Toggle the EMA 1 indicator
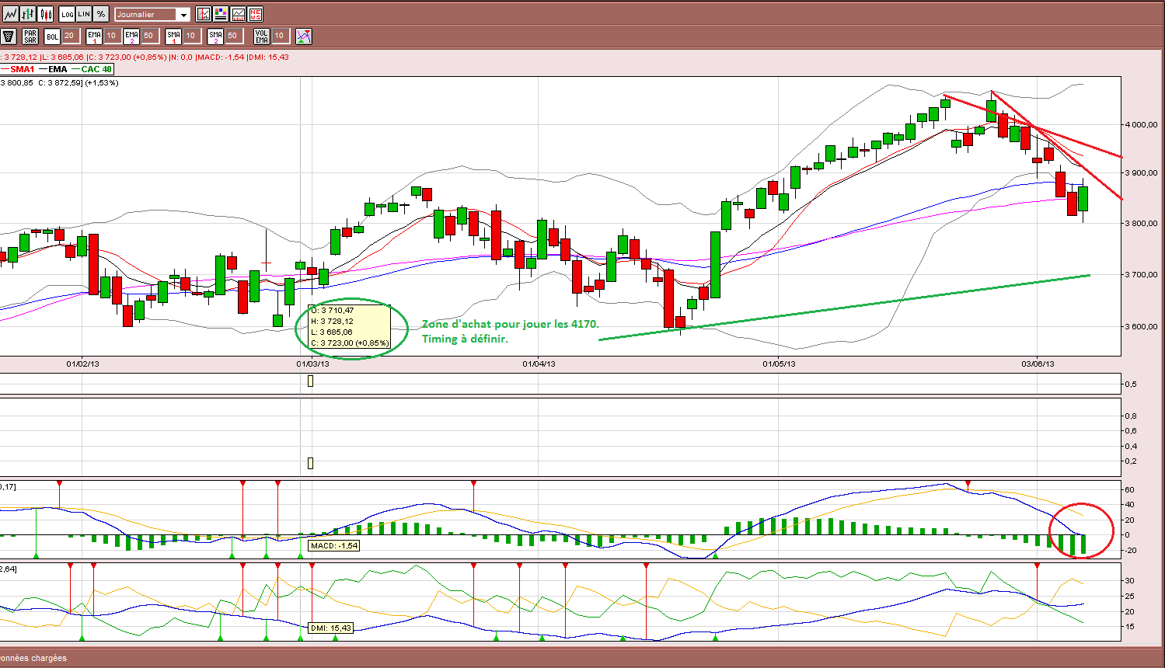 click(94, 37)
